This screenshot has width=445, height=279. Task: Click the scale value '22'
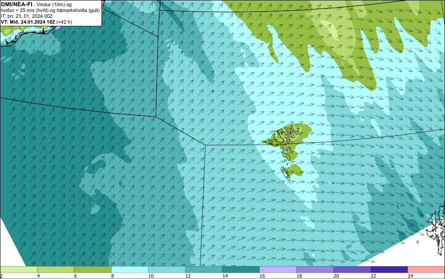coord(373,276)
